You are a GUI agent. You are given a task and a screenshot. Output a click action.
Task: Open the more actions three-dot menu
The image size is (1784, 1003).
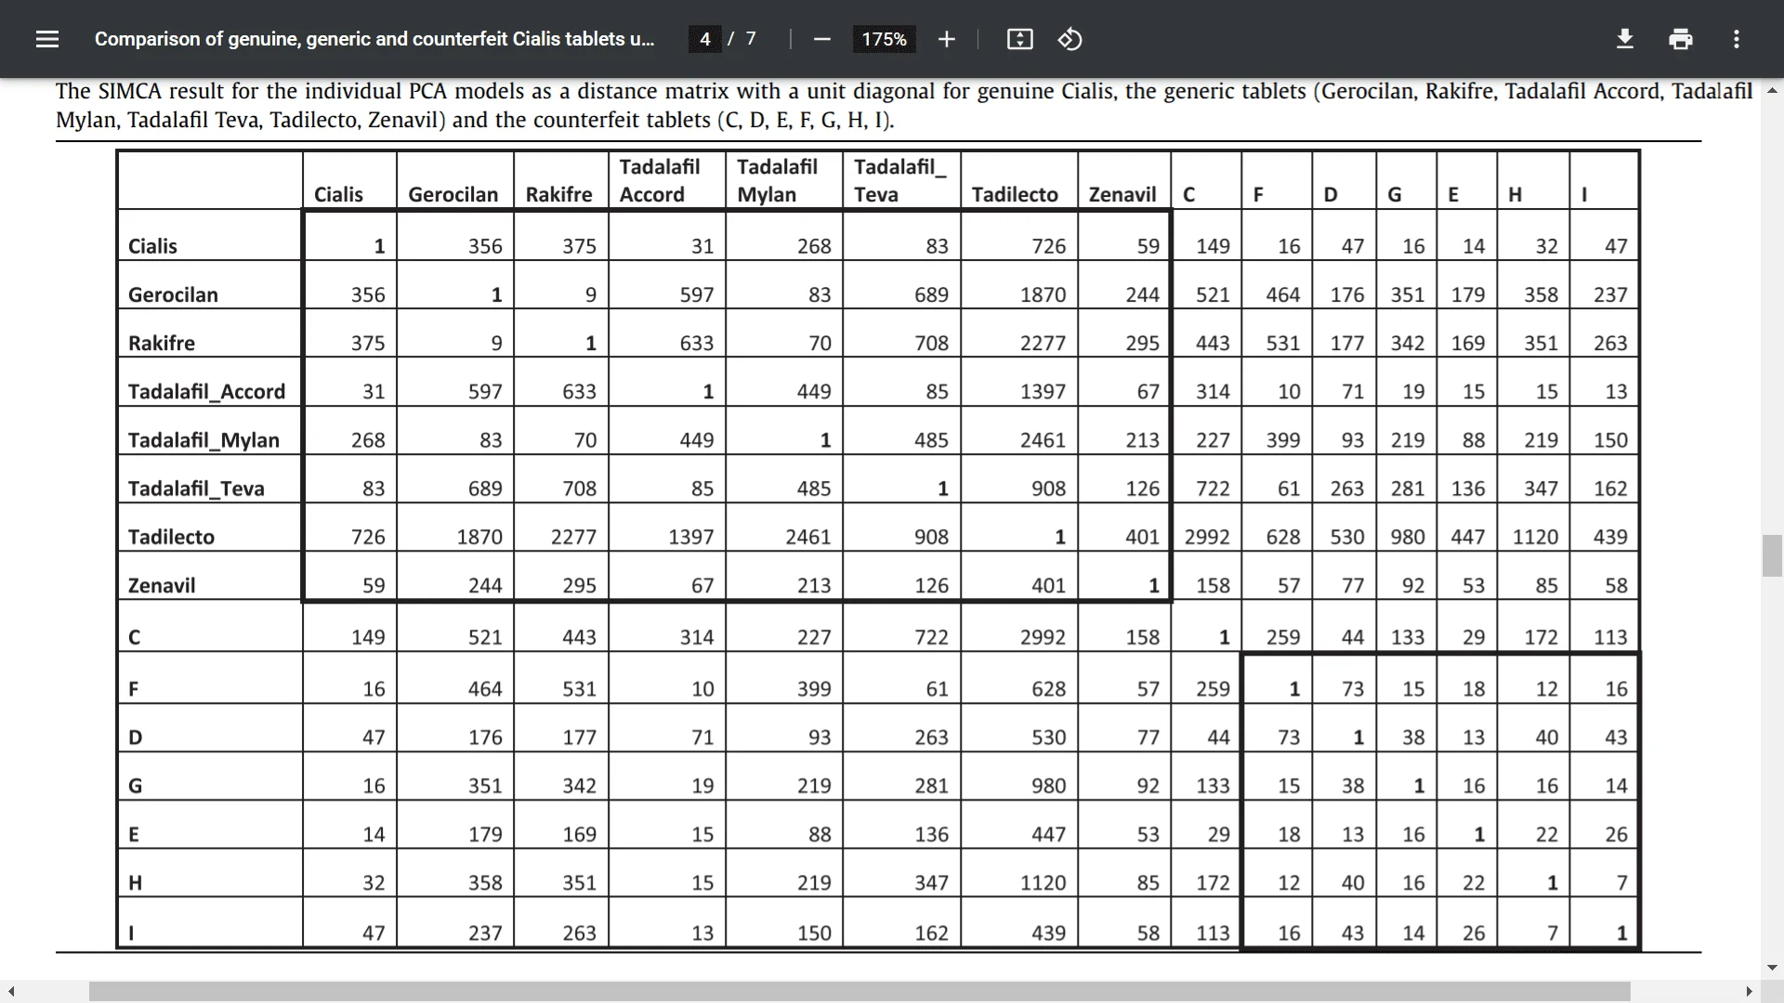pos(1736,39)
